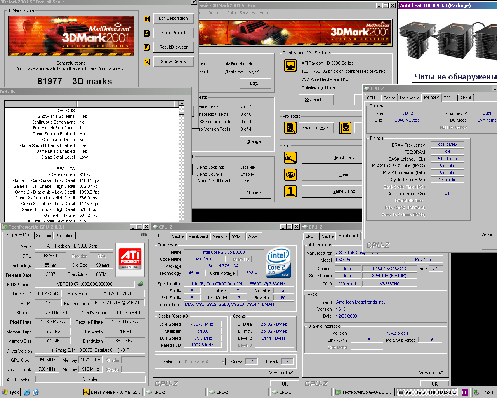Click the Change... button under the tests list
This screenshot has width=497, height=398.
click(x=255, y=142)
